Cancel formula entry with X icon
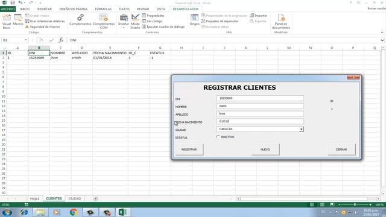 click(42, 40)
